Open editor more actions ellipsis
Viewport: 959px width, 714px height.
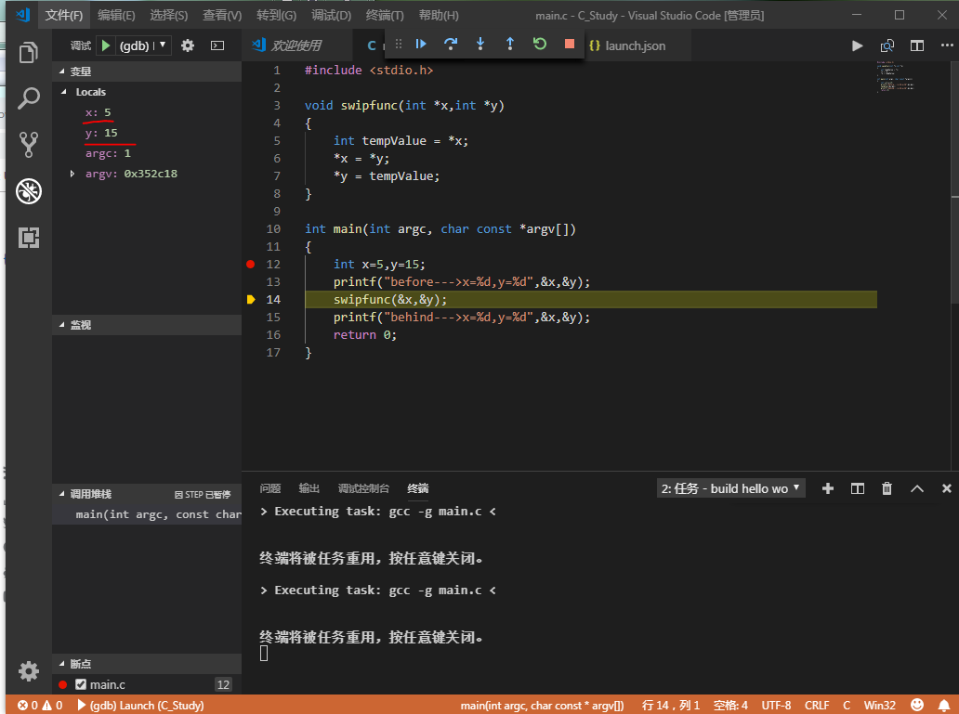(x=947, y=45)
